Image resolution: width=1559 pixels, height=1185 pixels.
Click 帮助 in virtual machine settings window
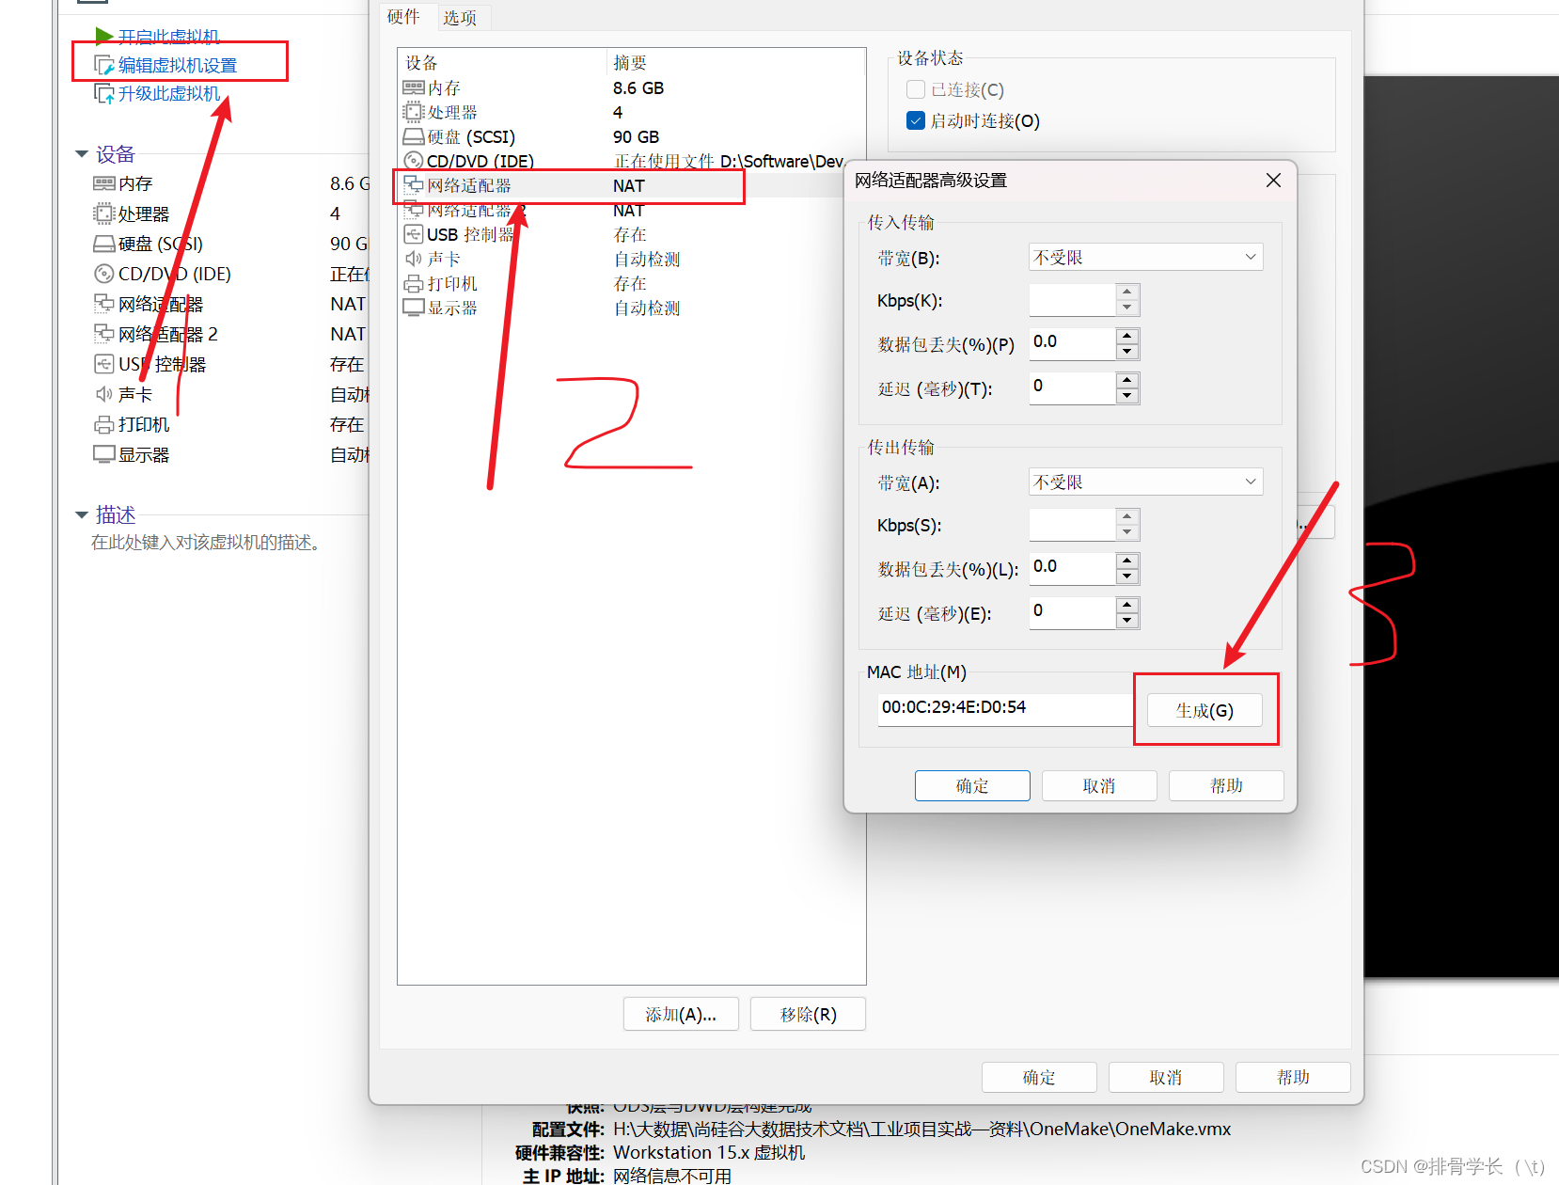coord(1293,1077)
